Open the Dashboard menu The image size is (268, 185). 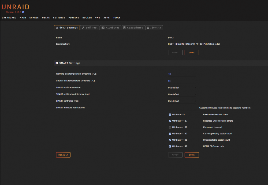click(x=9, y=18)
